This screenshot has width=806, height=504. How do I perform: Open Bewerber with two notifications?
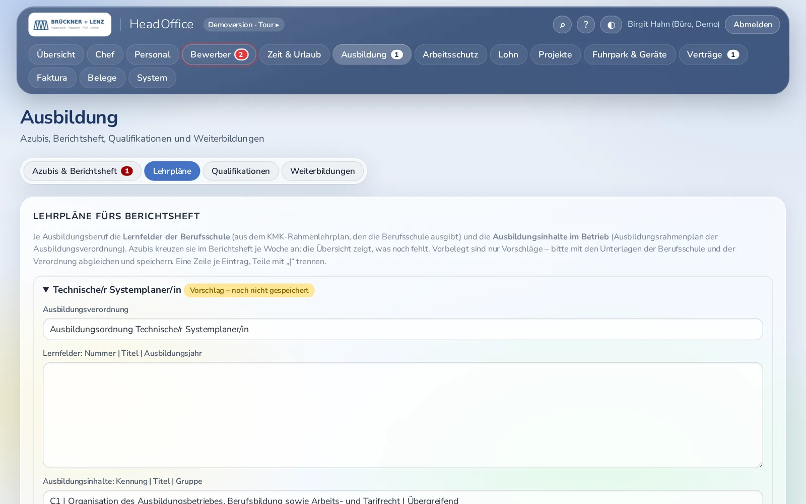[219, 54]
